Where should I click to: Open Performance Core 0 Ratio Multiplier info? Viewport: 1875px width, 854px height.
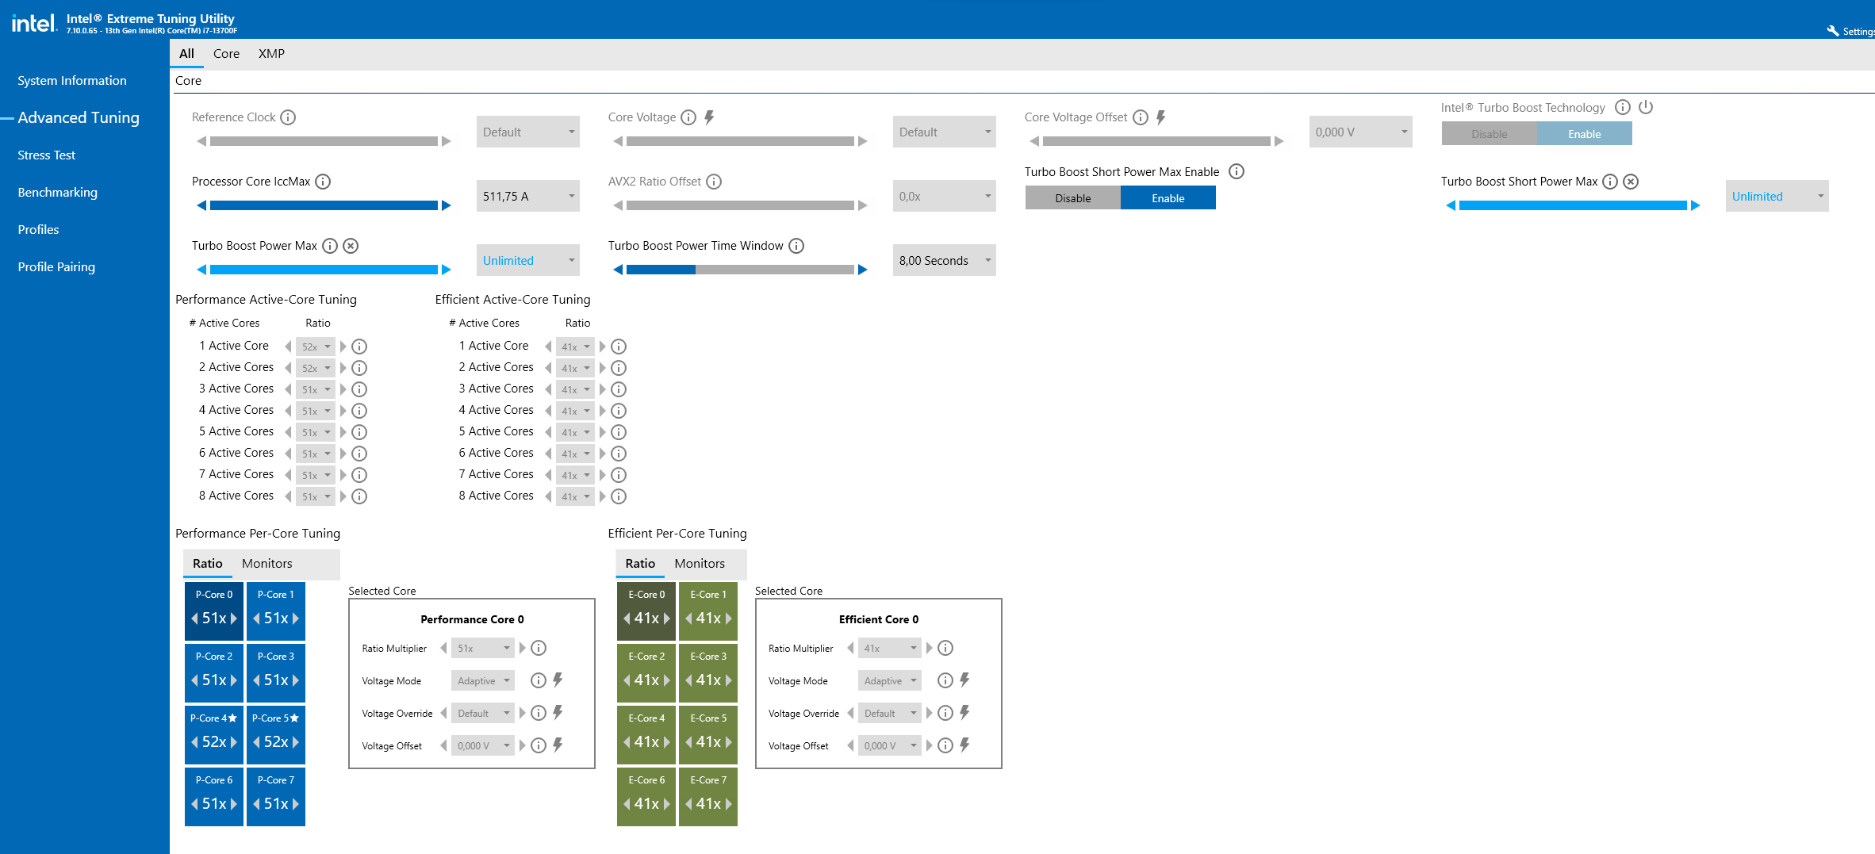[x=539, y=648]
